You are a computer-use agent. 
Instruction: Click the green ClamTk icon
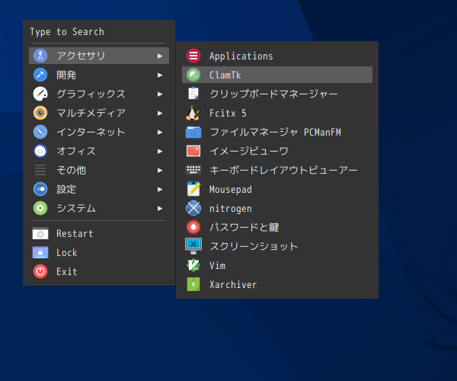(x=193, y=75)
